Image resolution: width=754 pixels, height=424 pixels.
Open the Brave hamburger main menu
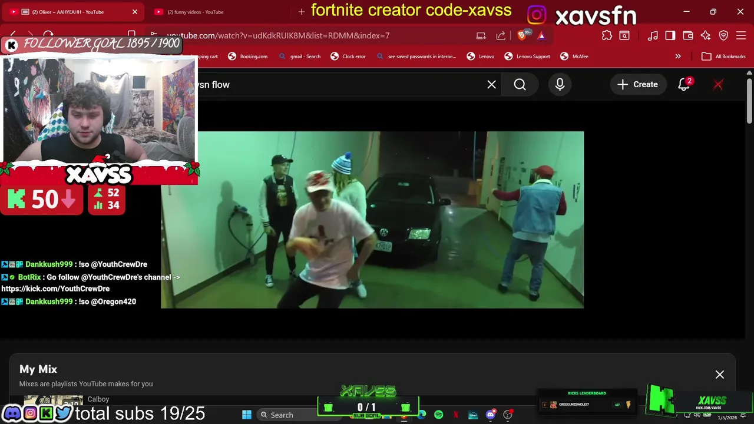pos(741,36)
